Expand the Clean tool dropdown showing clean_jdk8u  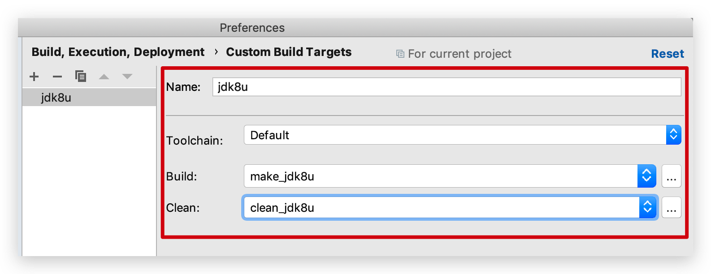647,208
